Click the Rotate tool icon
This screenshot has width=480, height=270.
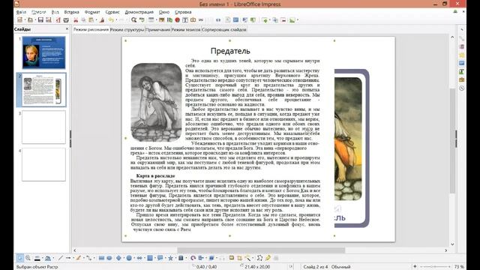[193, 258]
